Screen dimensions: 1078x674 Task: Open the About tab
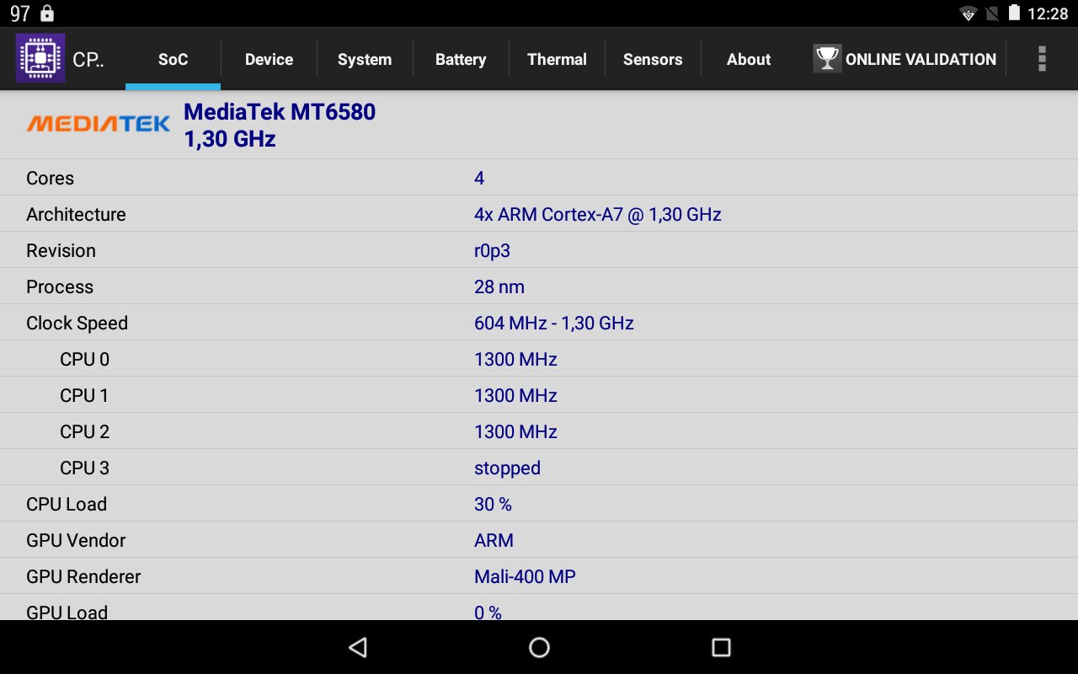(749, 60)
